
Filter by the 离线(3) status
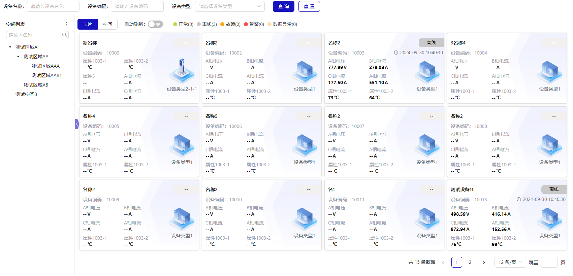click(206, 24)
